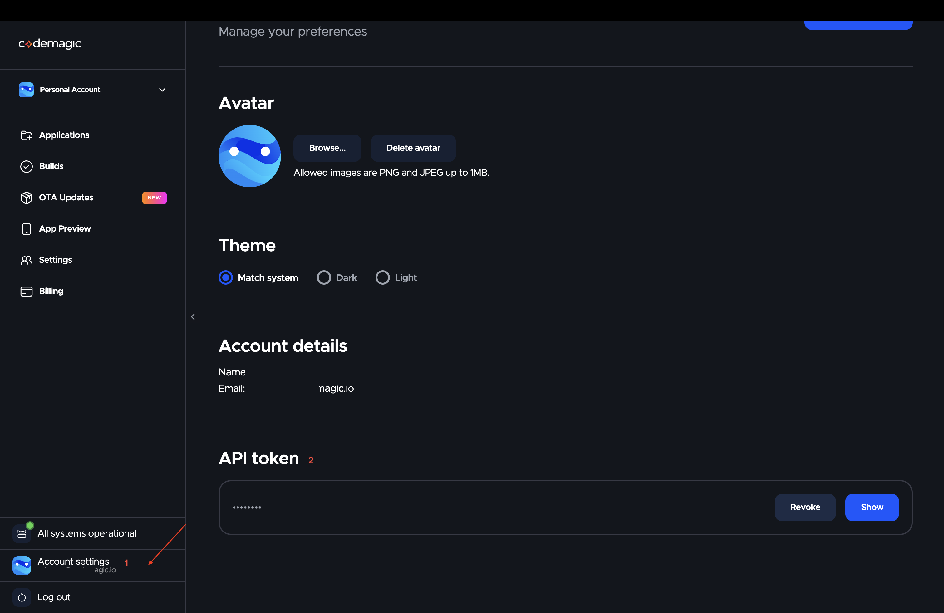Expand the Personal Account dropdown chevron

pos(162,90)
